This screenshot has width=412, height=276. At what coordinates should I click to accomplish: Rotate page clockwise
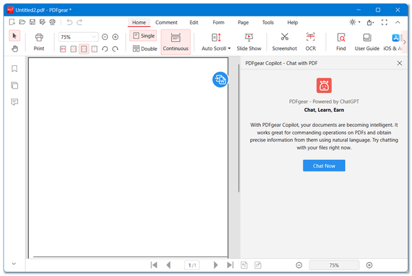point(115,49)
